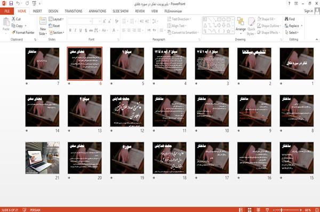Switch to Normal view in status bar
The width and height of the screenshot is (320, 212).
tap(241, 210)
